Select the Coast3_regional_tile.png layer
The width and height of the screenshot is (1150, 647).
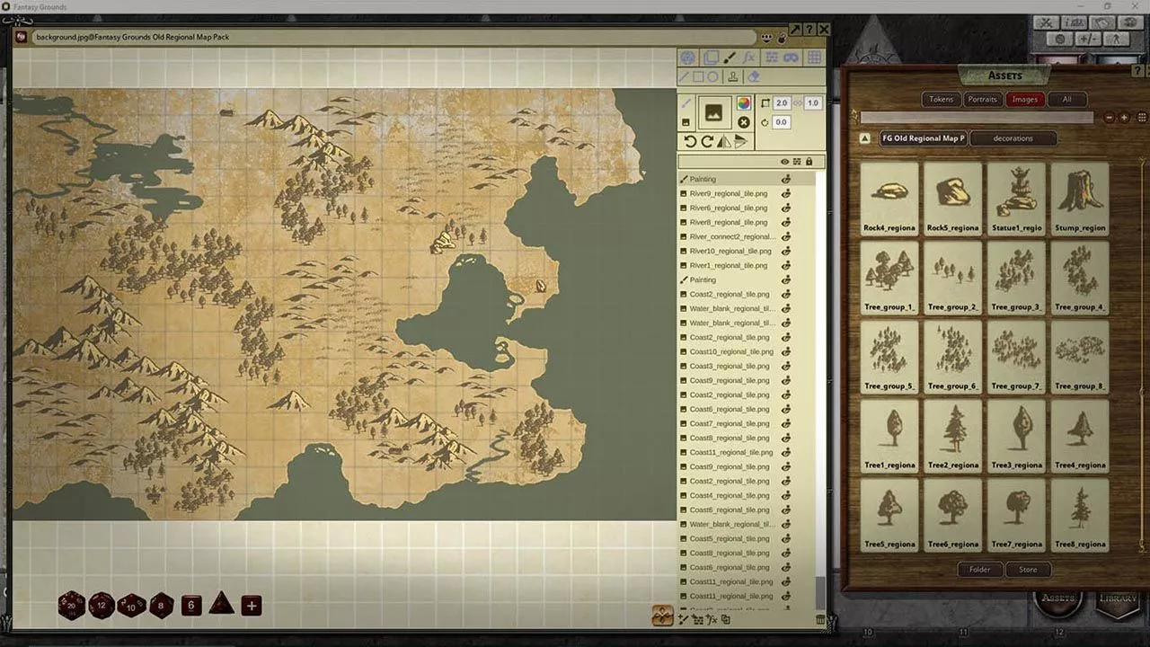click(747, 366)
